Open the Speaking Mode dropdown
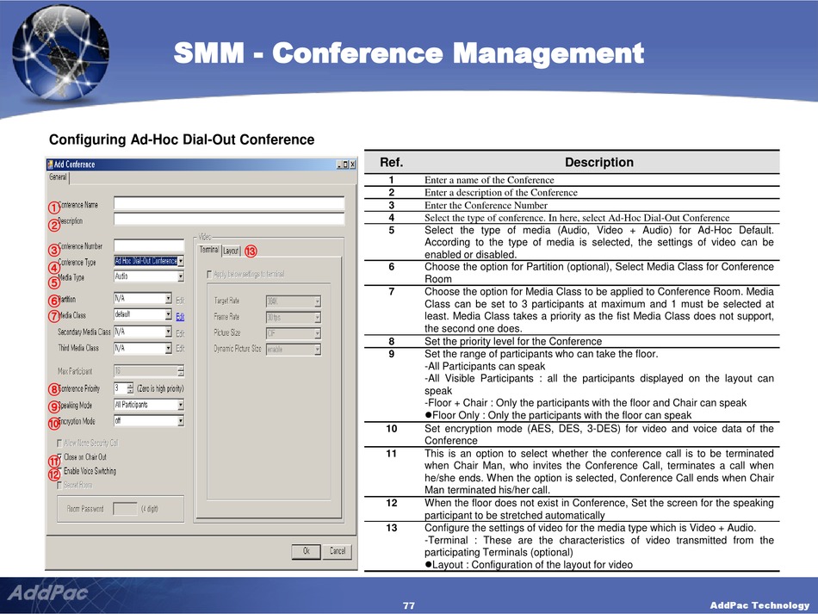Viewport: 818px width, 614px height. pyautogui.click(x=180, y=405)
